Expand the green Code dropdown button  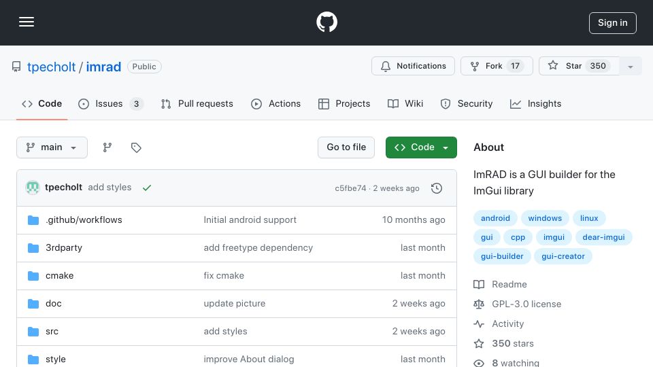point(421,147)
